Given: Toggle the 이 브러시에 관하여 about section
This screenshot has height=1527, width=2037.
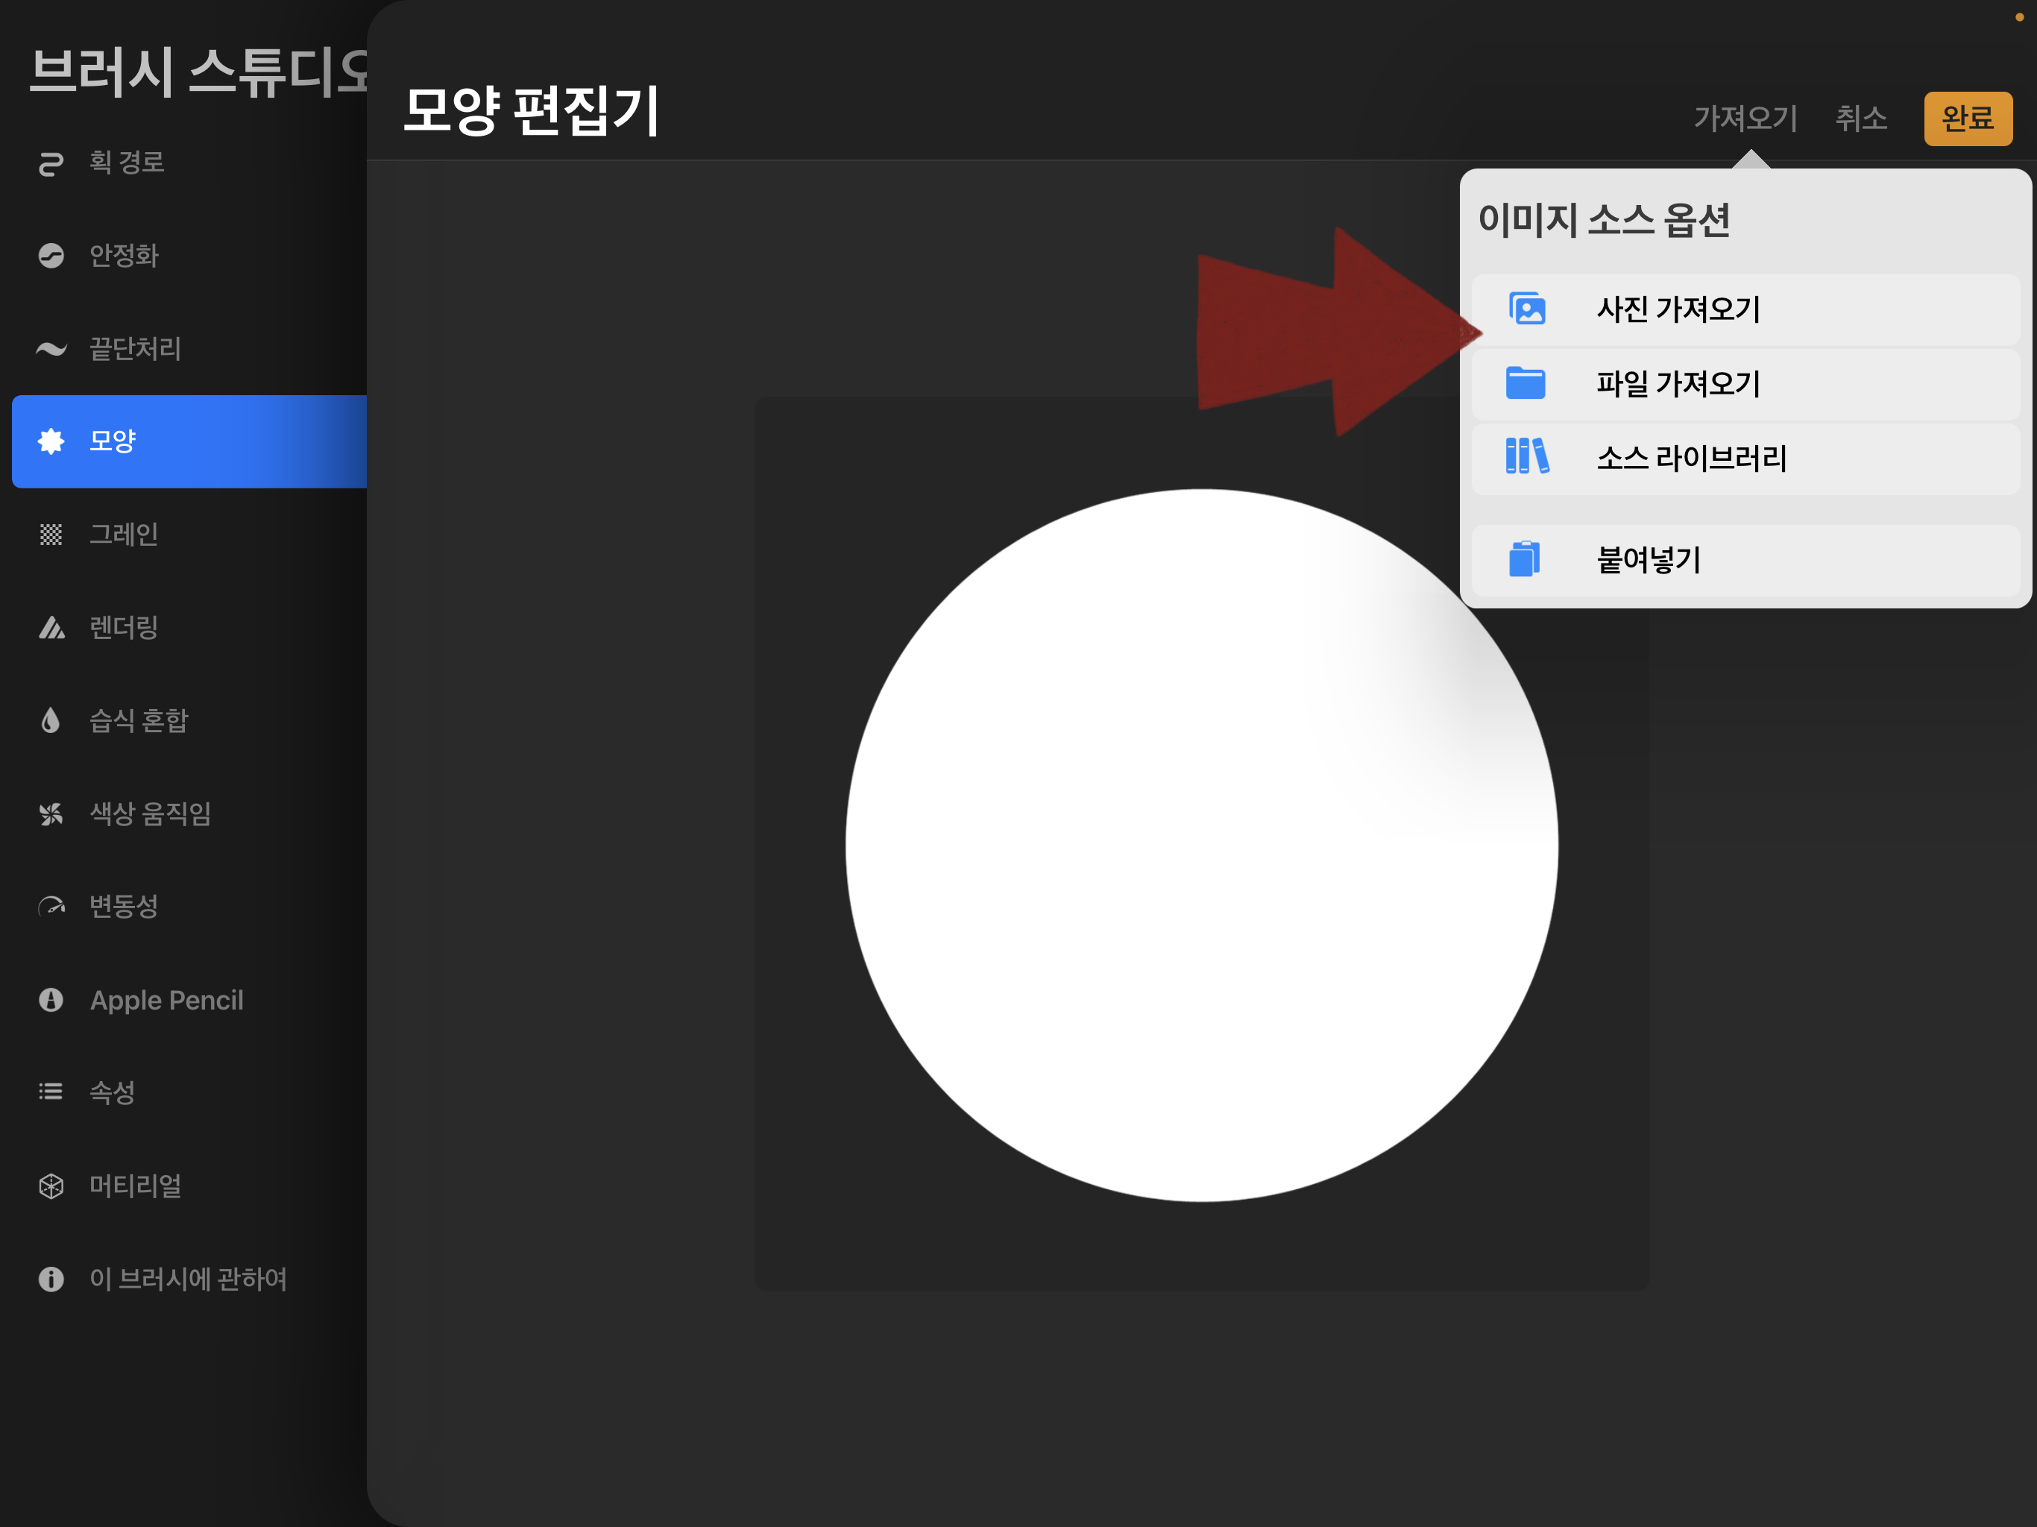Looking at the screenshot, I should click(180, 1279).
